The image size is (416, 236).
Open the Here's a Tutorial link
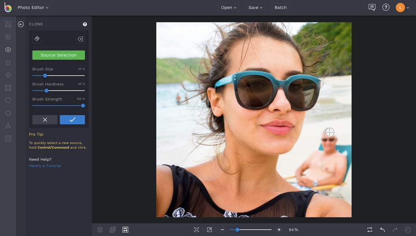[45, 166]
